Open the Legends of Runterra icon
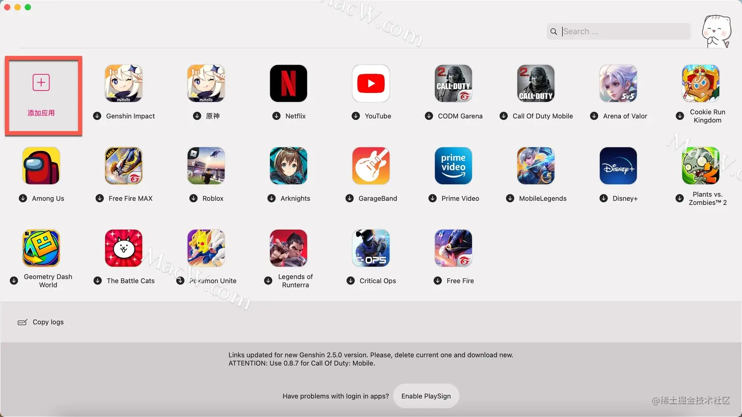This screenshot has height=417, width=742. [289, 248]
